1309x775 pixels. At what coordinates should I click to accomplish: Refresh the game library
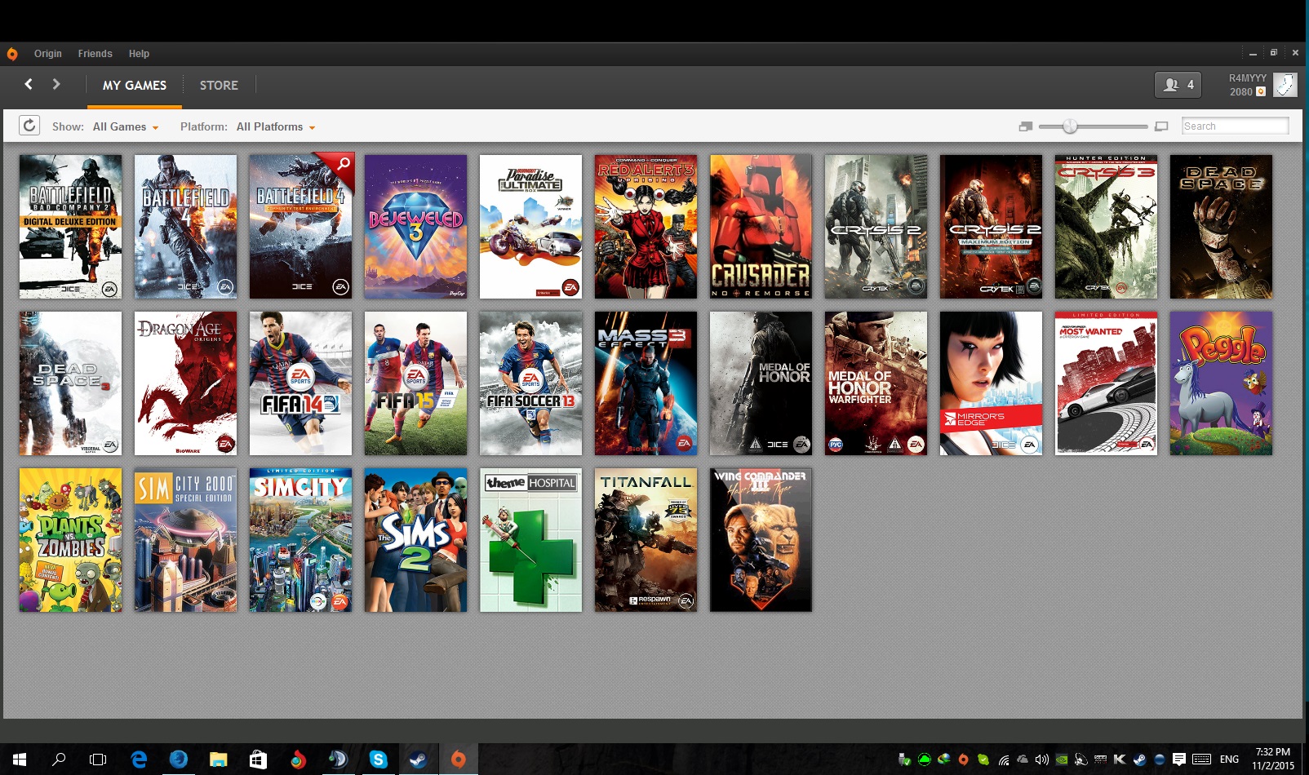pyautogui.click(x=29, y=126)
